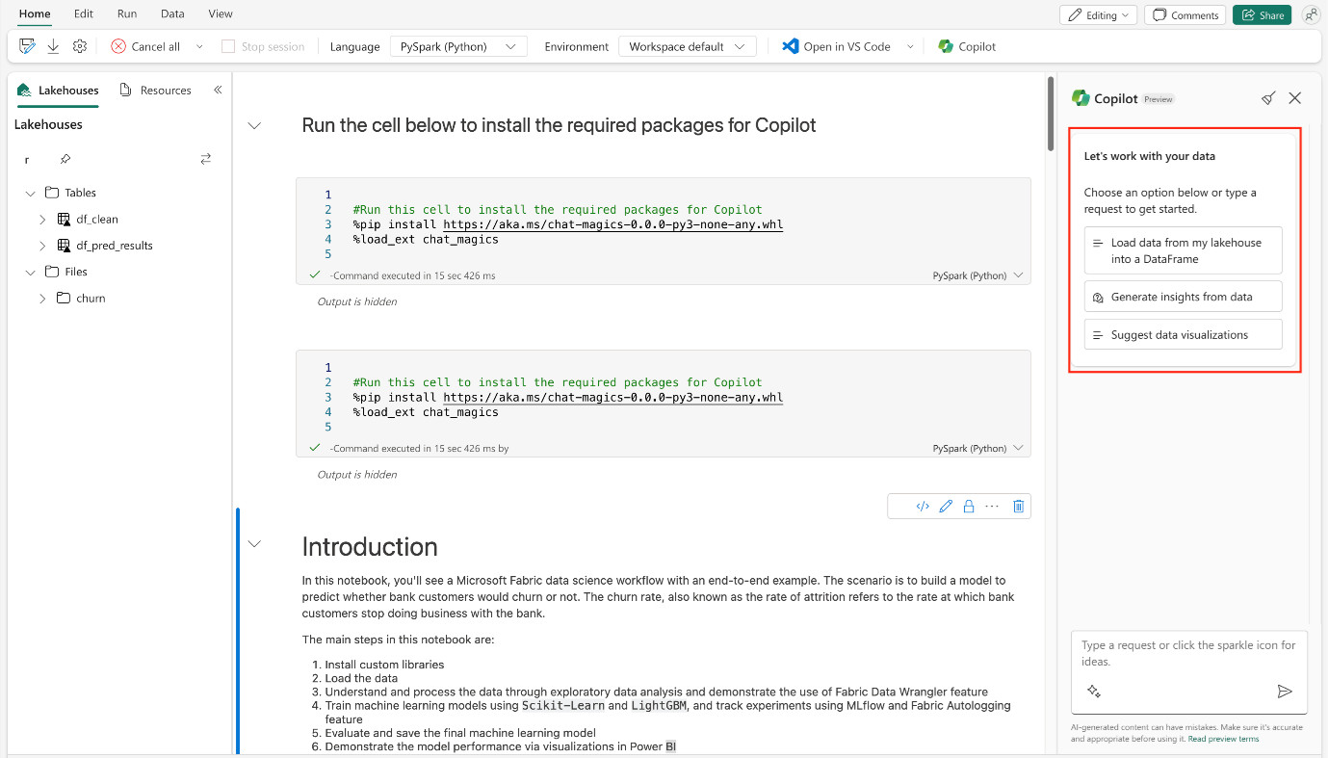Click the Files folder label

coord(76,273)
